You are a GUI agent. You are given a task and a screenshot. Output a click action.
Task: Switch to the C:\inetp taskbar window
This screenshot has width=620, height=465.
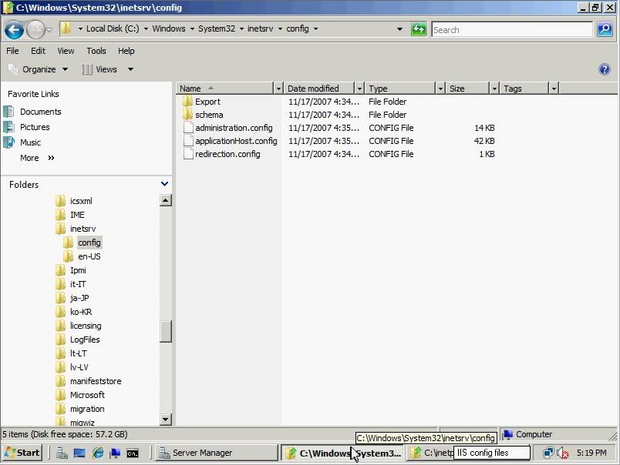point(431,453)
